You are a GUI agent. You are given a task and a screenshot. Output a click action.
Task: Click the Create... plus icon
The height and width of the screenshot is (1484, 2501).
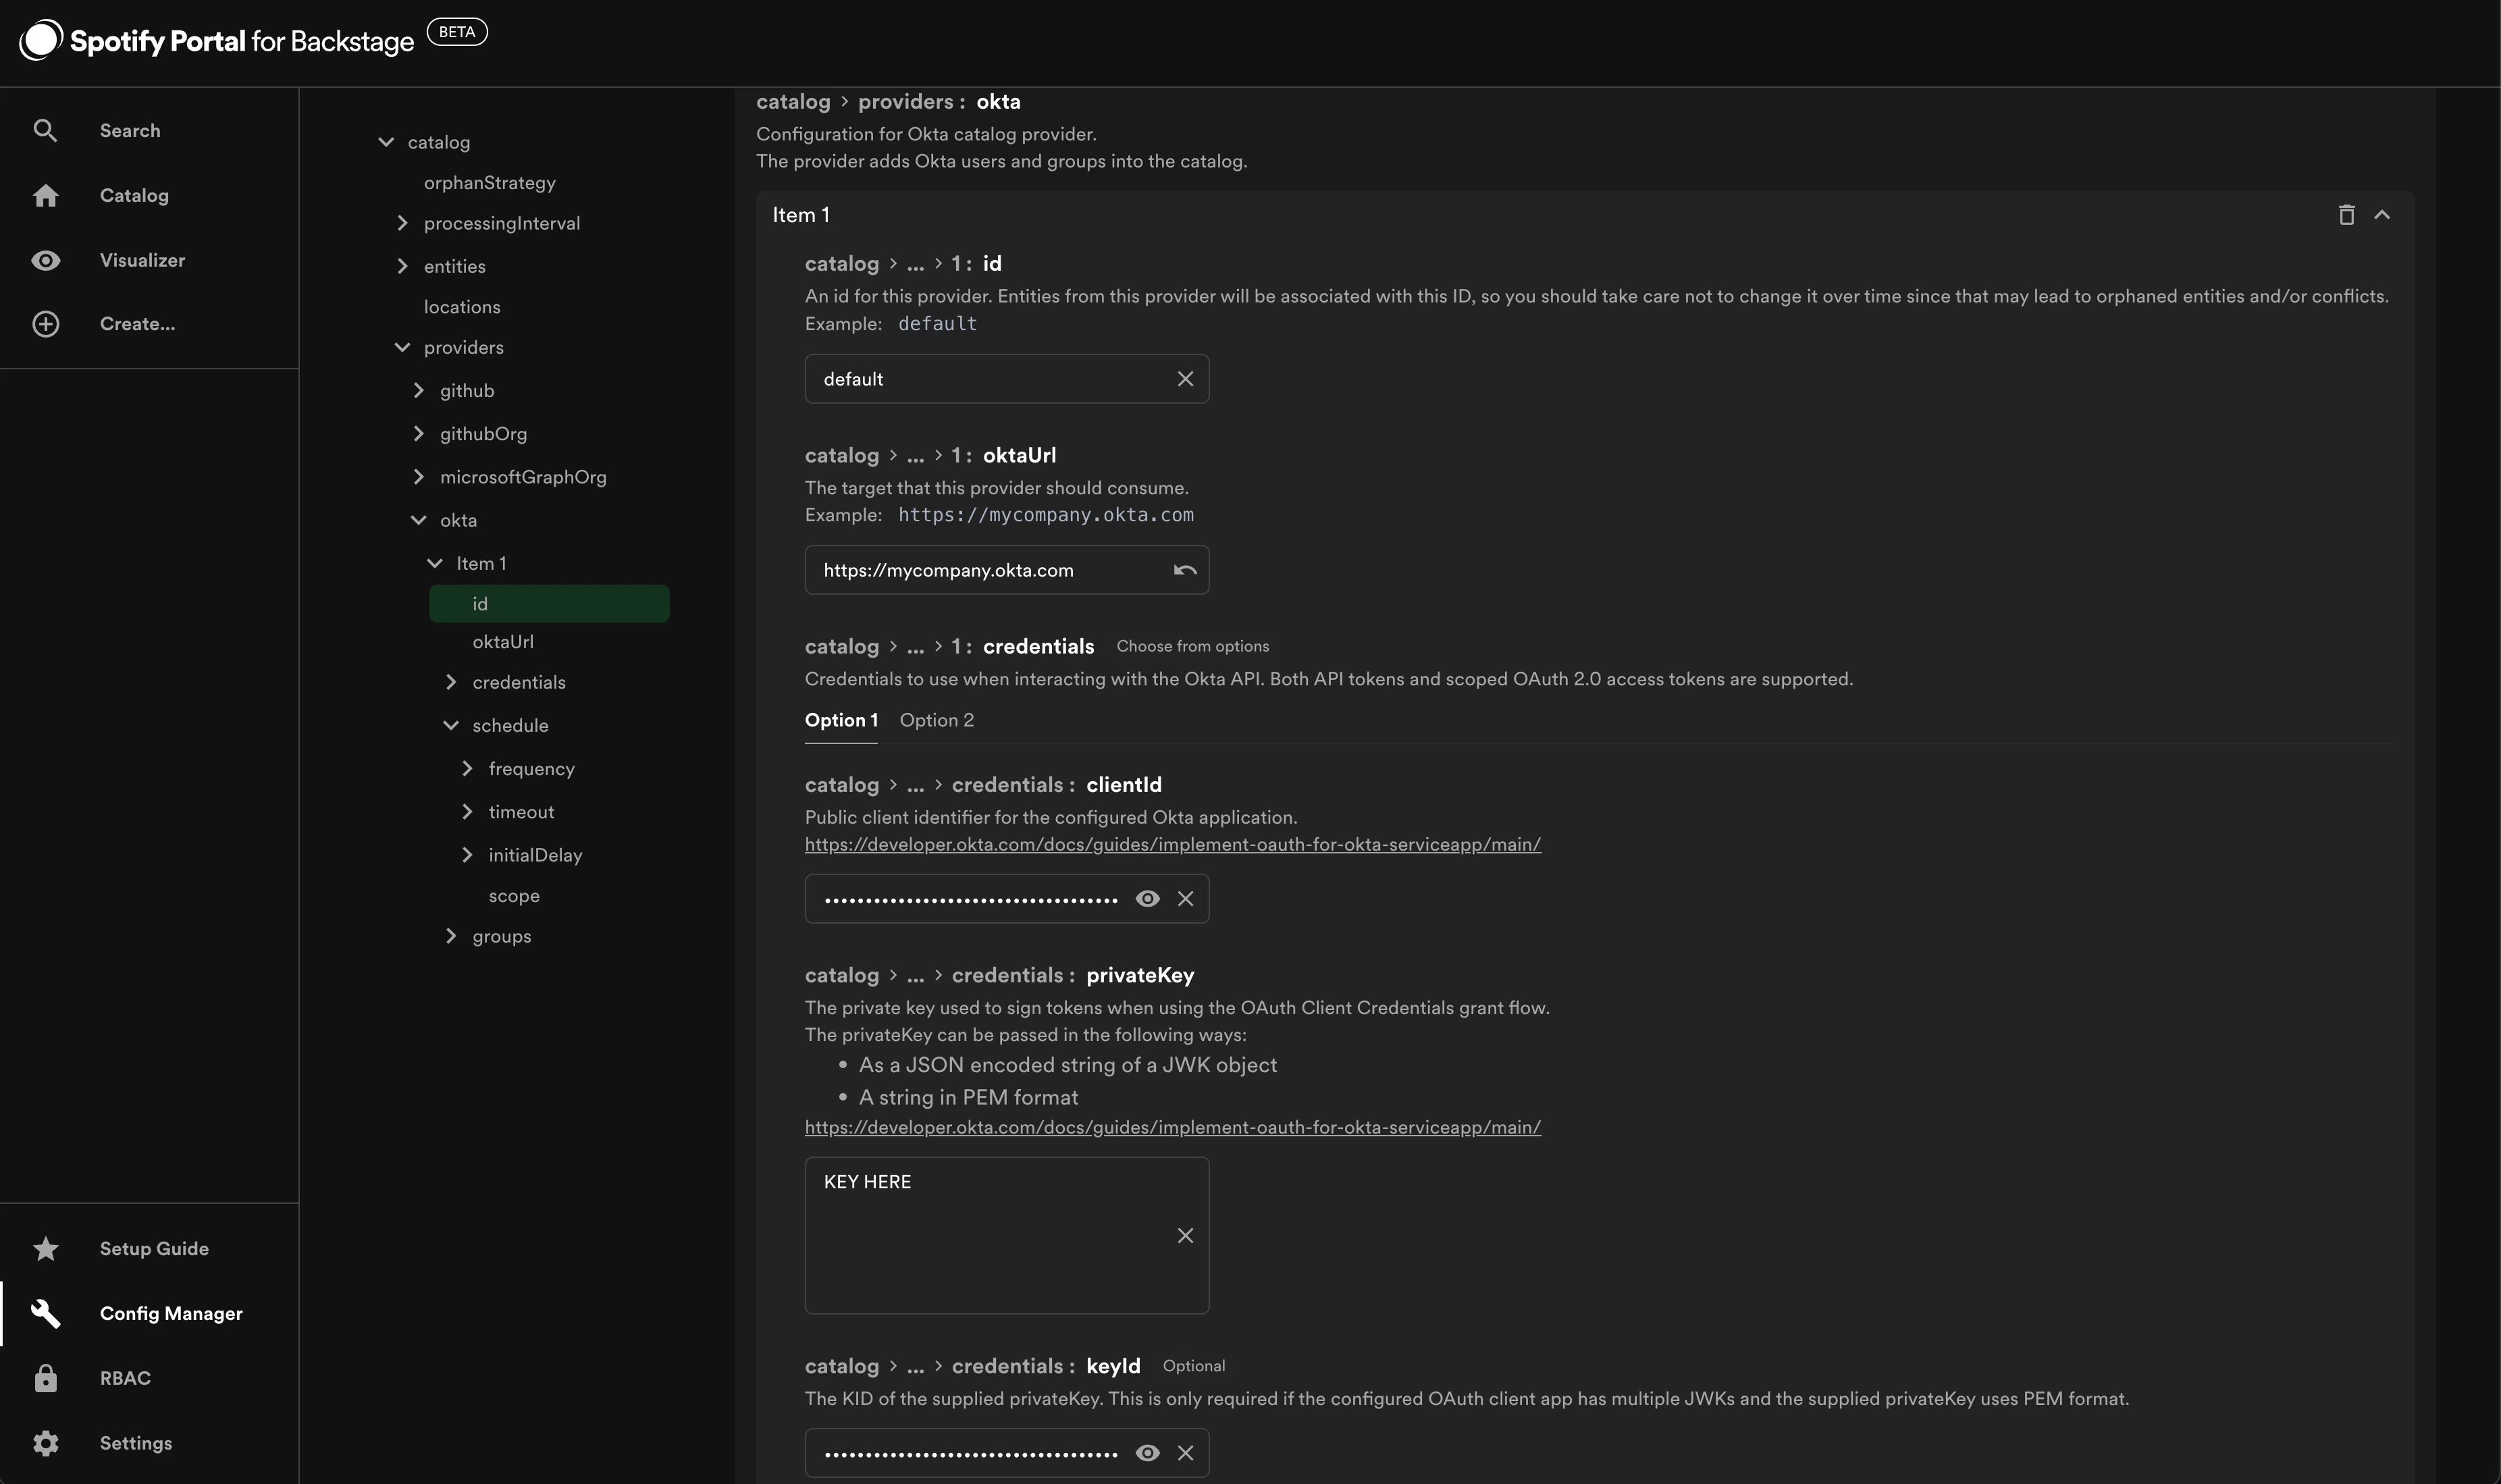(45, 324)
